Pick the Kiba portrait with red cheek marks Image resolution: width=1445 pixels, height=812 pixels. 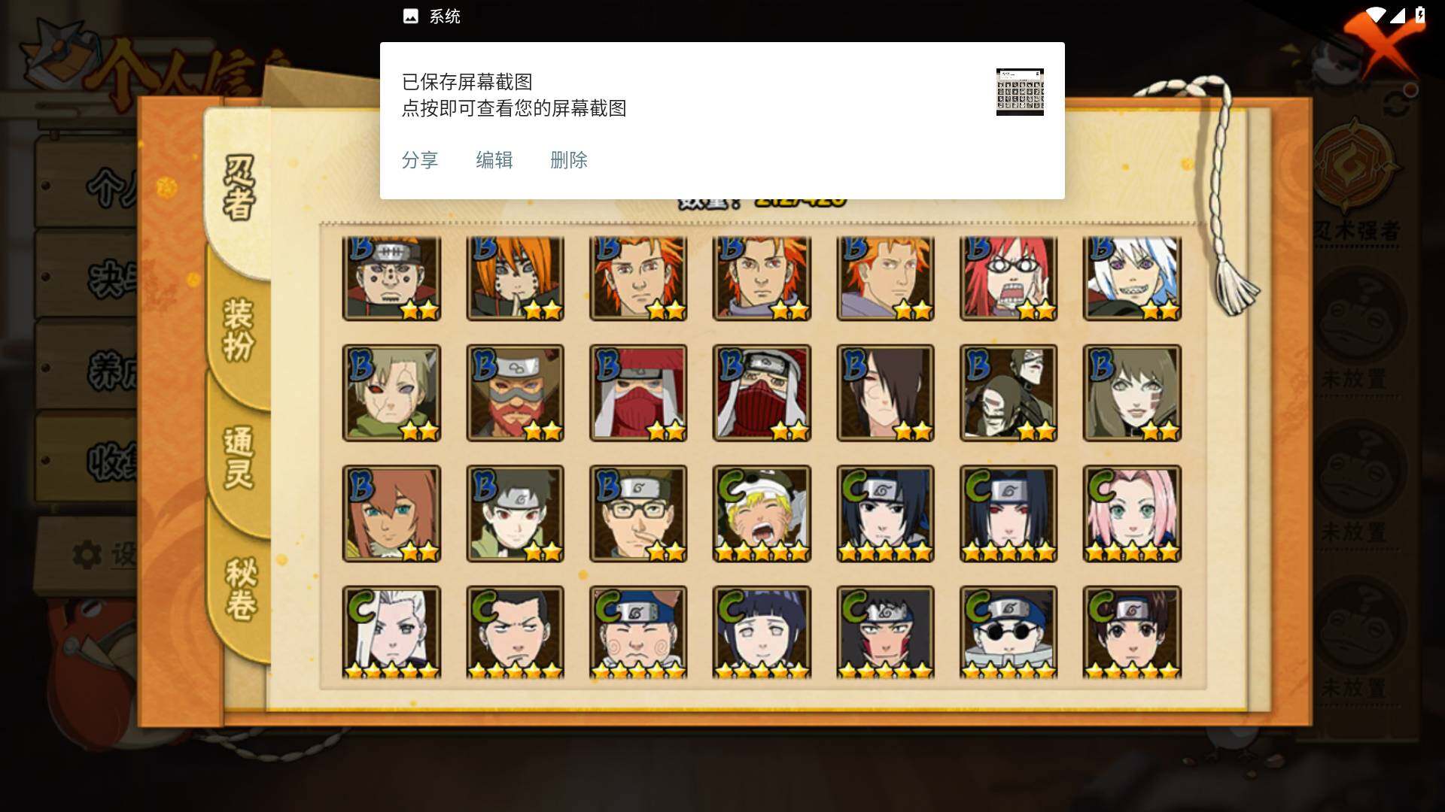tap(885, 632)
